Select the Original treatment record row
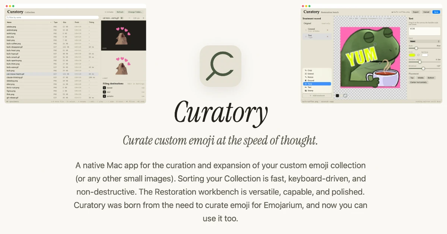Image resolution: width=447 pixels, height=234 pixels. 317,23
